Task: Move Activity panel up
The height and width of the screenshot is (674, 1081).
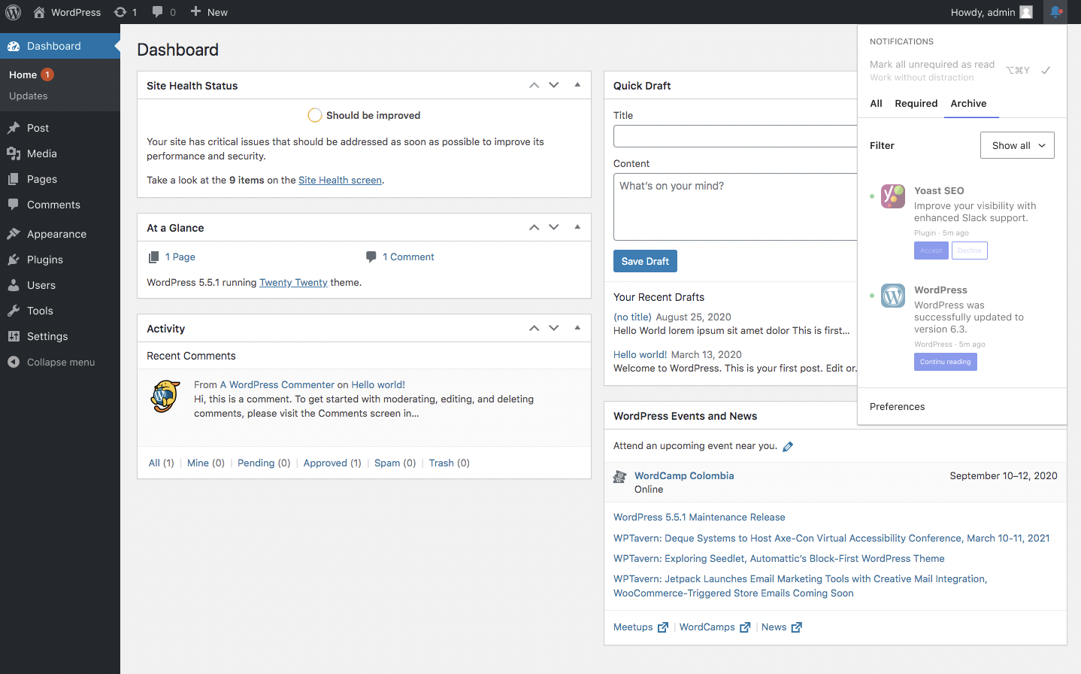Action: 534,328
